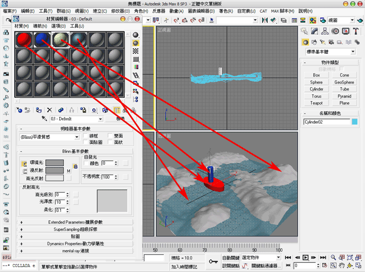Click the GeoSphere primitive button
Screen dimensions: 365x272
pyautogui.click(x=344, y=82)
